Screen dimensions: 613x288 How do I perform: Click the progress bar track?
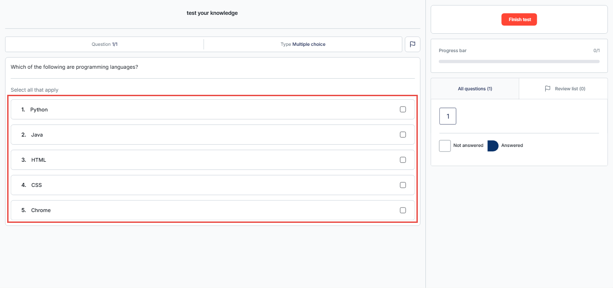tap(519, 61)
